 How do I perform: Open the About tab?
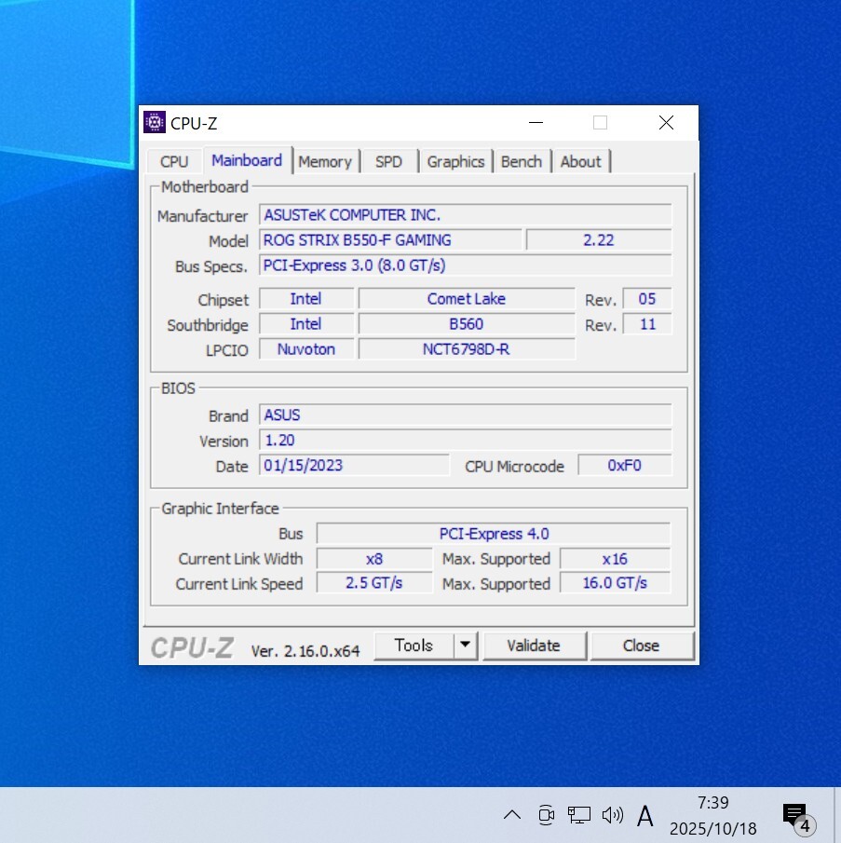[x=580, y=161]
